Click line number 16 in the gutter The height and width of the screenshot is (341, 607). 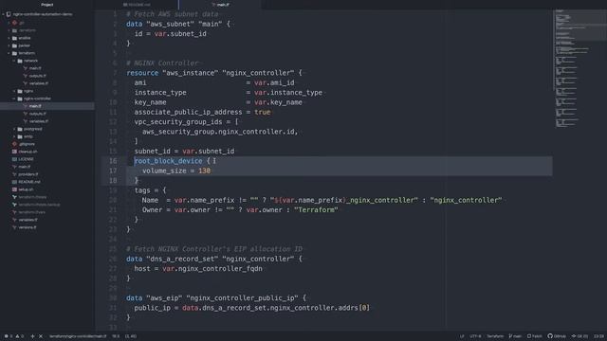point(113,161)
